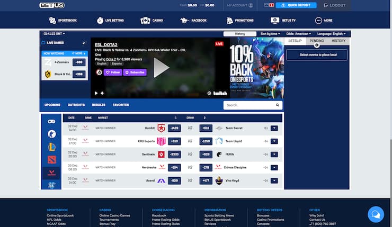The width and height of the screenshot is (392, 227).
Task: Filter by Valorant game icon in the sidebar
Action: 51,172
